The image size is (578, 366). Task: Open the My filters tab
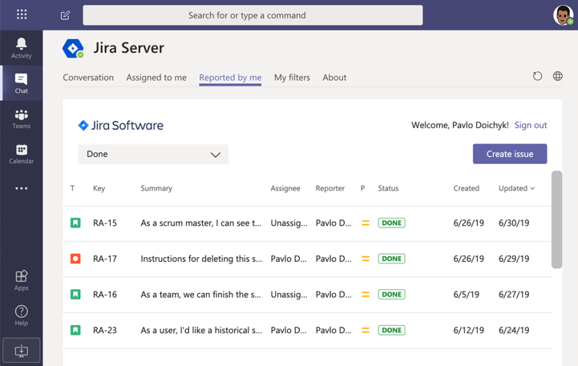pyautogui.click(x=292, y=78)
